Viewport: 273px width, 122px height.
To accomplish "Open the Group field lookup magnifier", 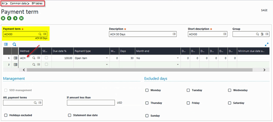I will pyautogui.click(x=257, y=34).
